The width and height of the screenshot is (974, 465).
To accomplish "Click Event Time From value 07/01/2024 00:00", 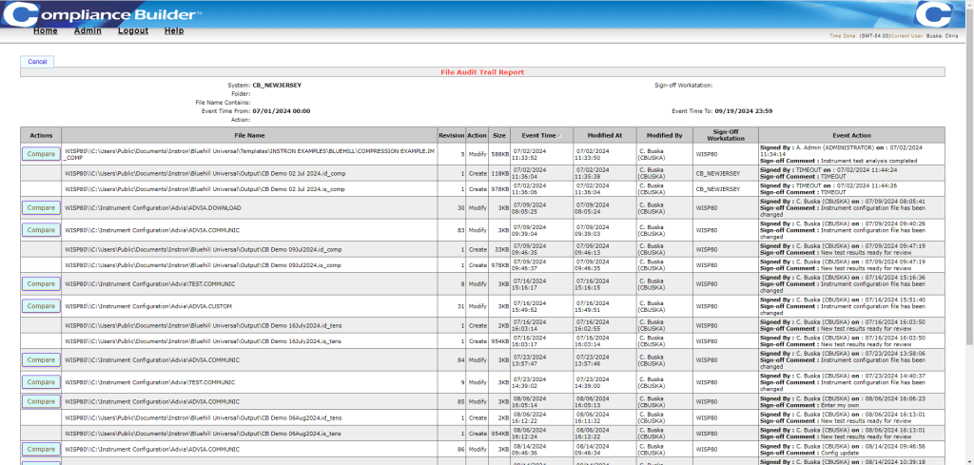I will 282,111.
